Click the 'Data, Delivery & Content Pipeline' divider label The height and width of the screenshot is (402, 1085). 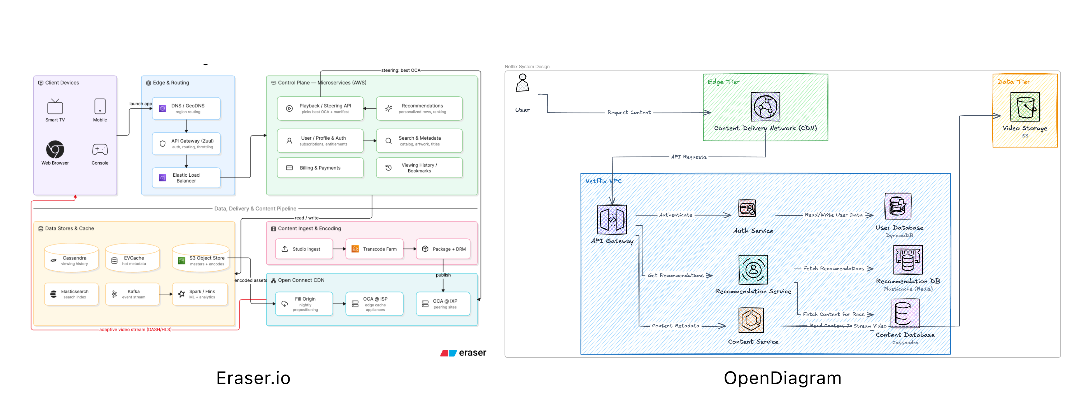(255, 208)
